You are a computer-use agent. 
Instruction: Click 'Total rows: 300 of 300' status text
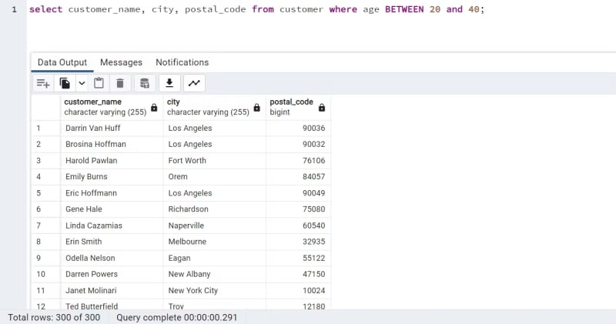54,317
